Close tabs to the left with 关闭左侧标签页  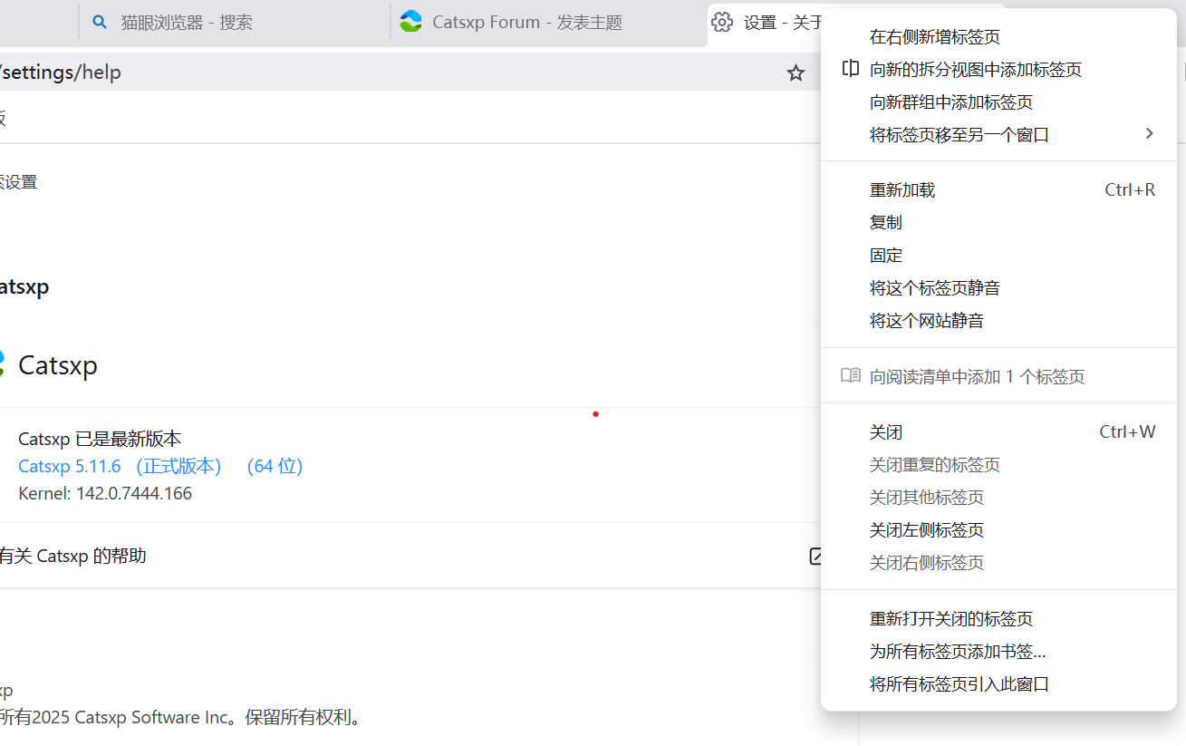click(x=926, y=530)
